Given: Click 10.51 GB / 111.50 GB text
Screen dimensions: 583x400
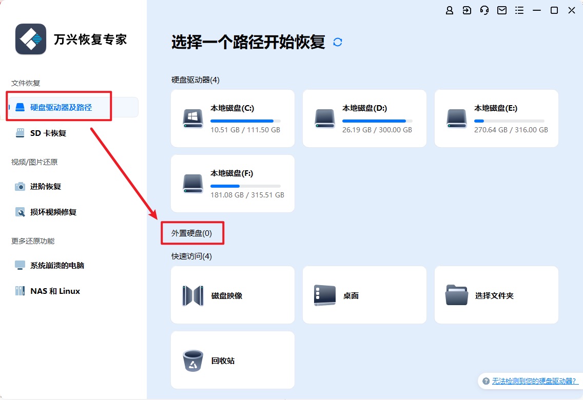Looking at the screenshot, I should (x=245, y=130).
